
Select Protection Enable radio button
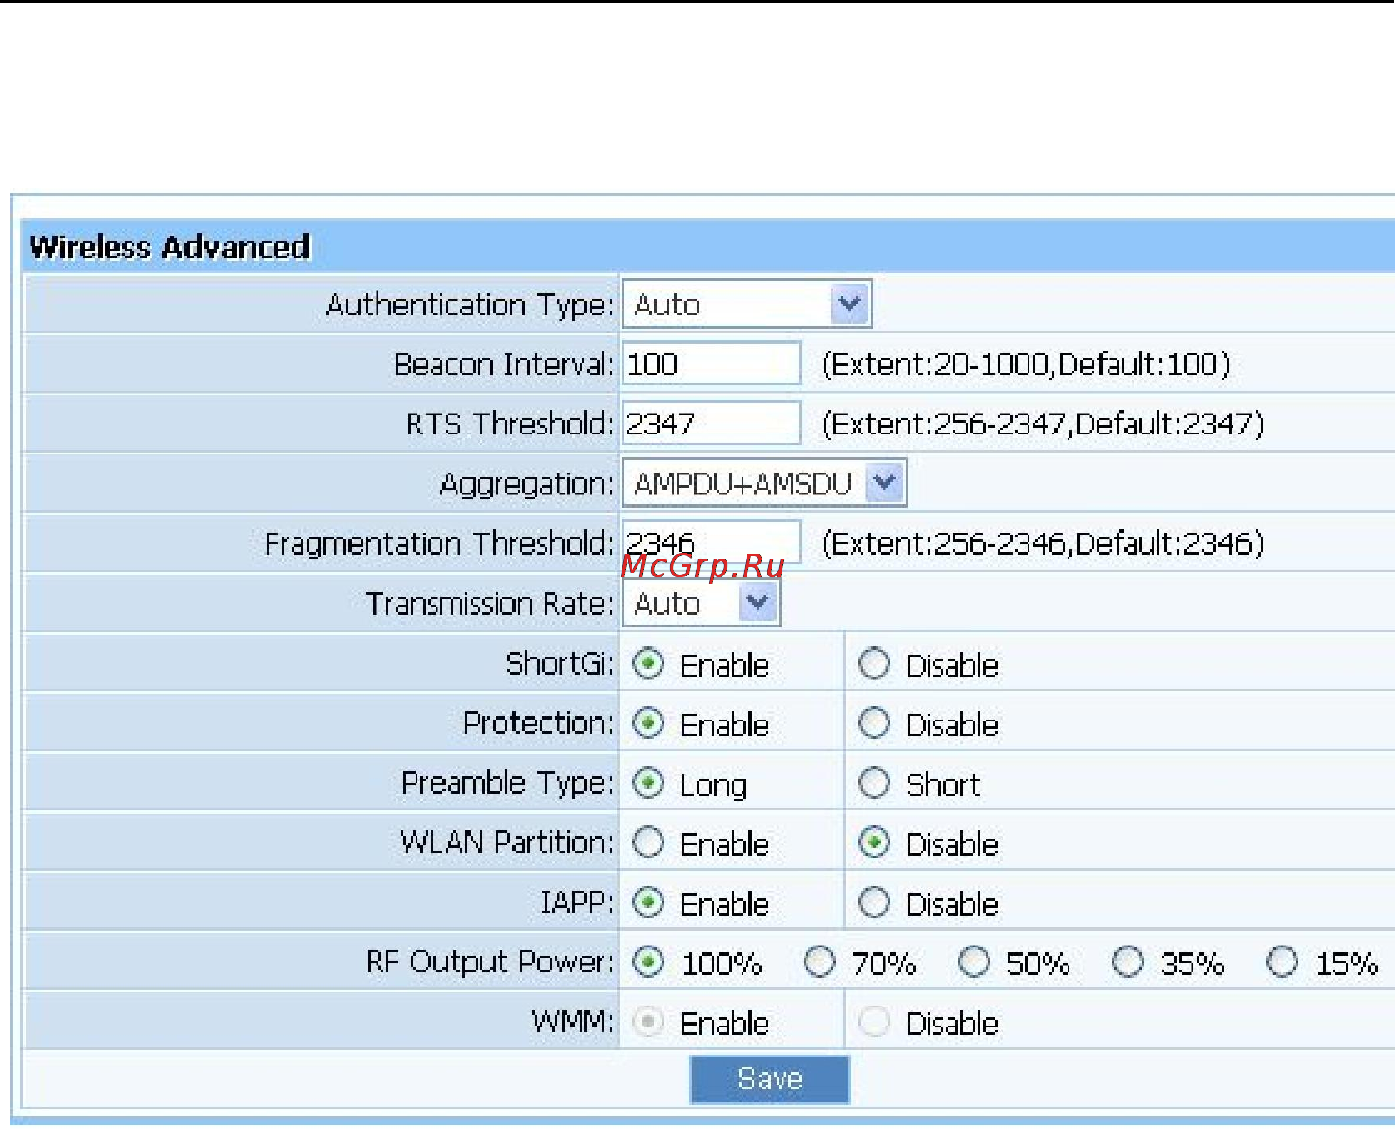click(648, 723)
